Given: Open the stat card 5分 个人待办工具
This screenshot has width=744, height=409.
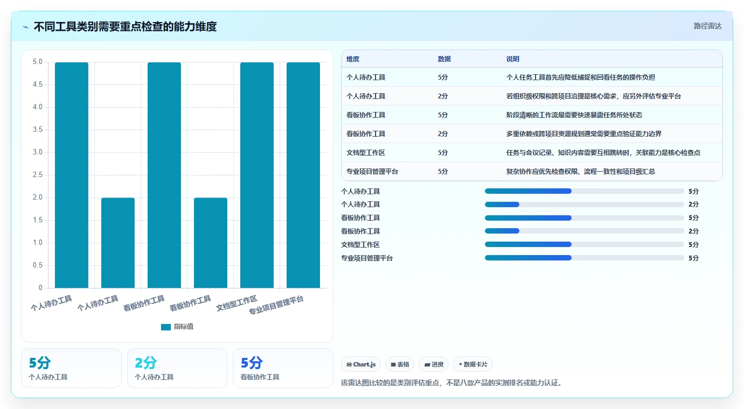Looking at the screenshot, I should [x=71, y=368].
